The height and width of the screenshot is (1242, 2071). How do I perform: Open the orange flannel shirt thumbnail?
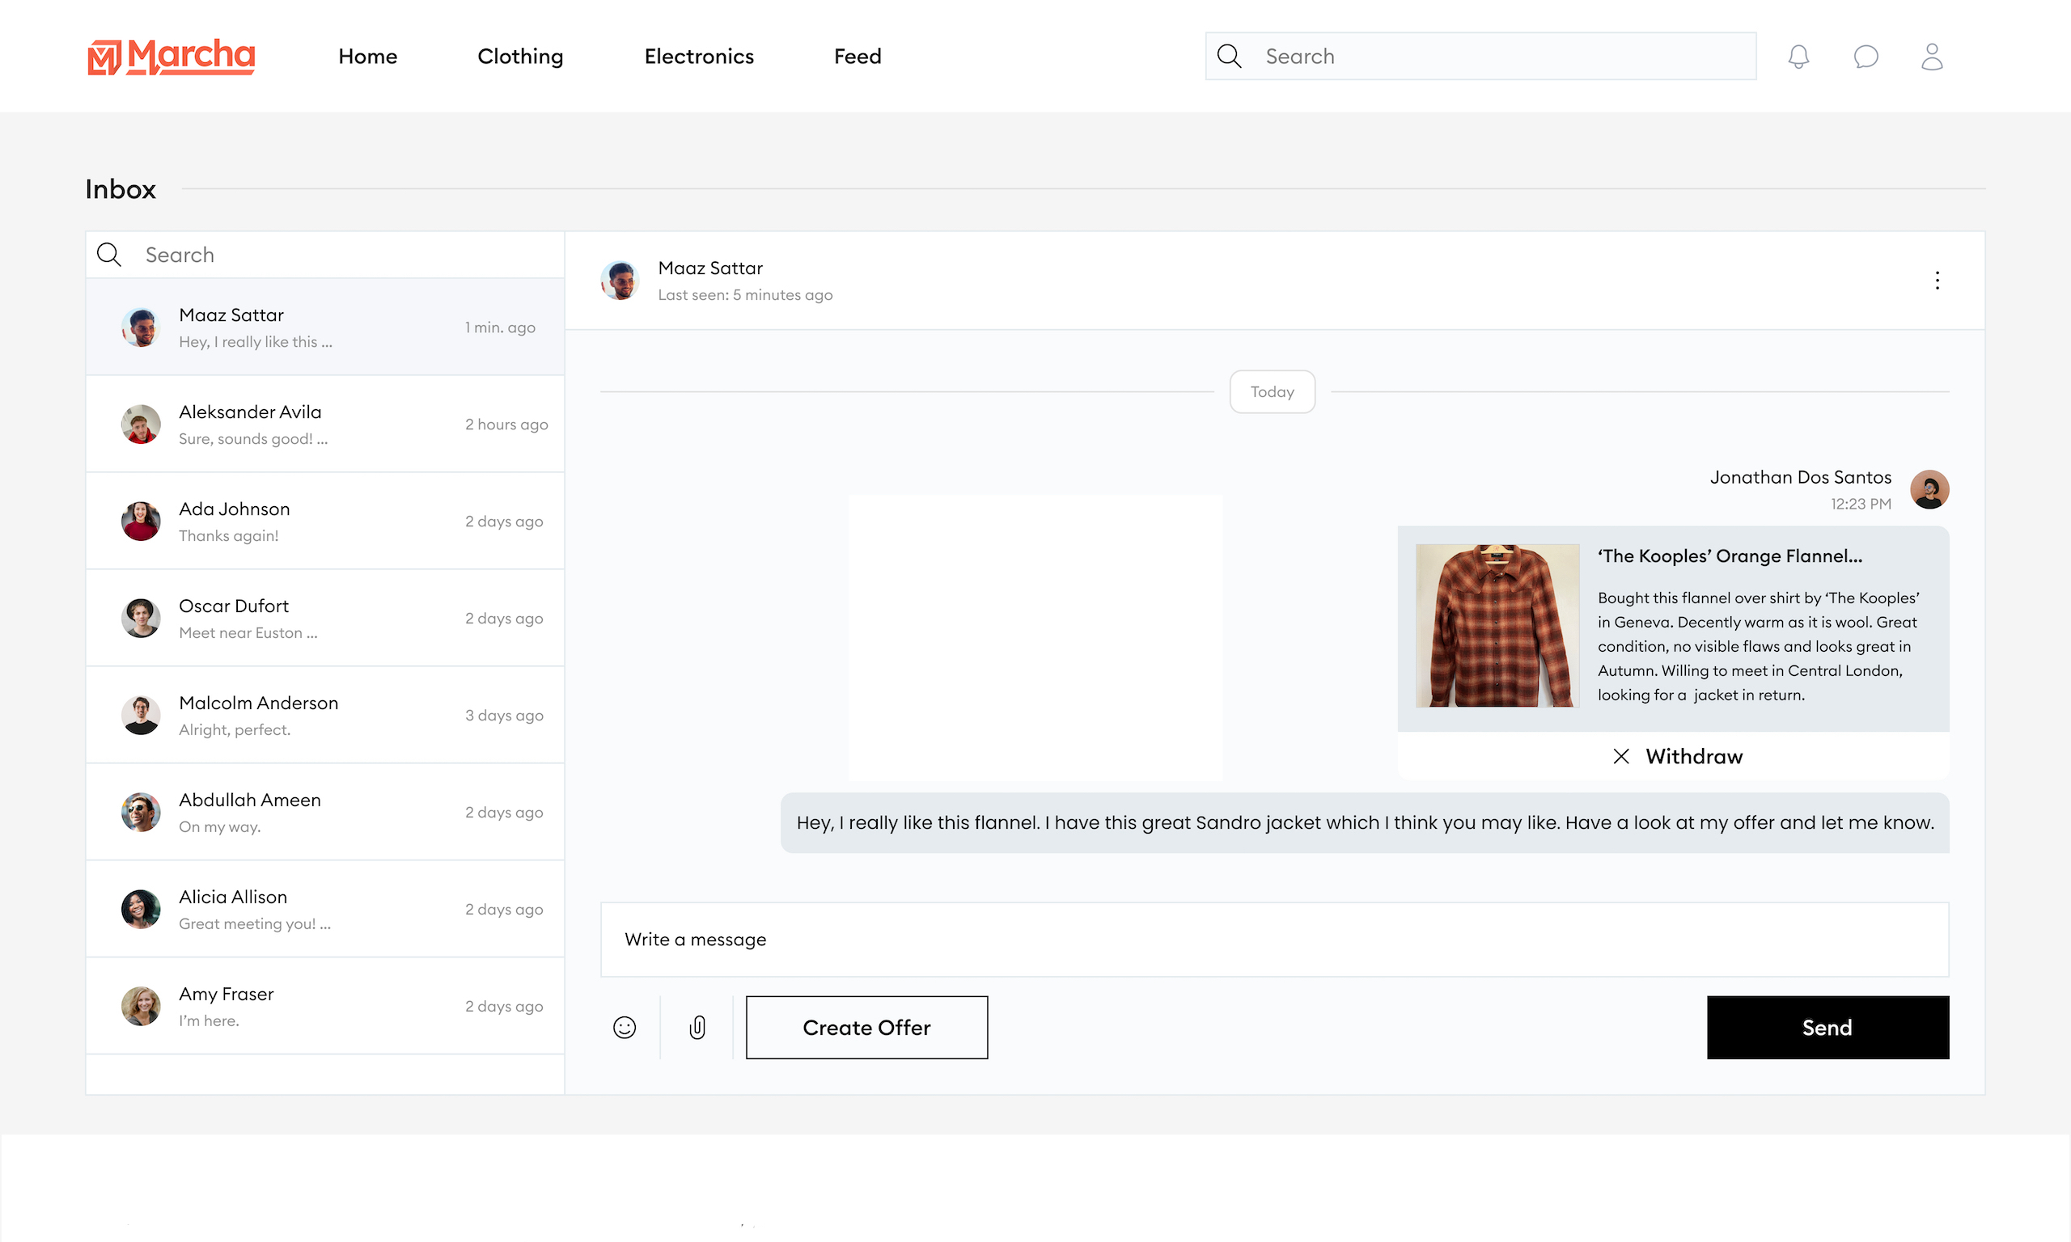point(1497,625)
